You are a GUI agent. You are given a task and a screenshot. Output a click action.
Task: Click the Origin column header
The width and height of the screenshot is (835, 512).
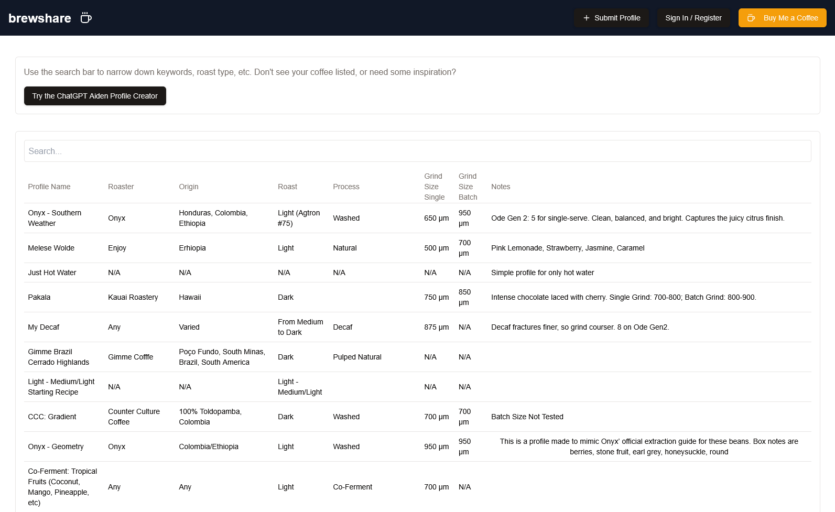pos(189,187)
